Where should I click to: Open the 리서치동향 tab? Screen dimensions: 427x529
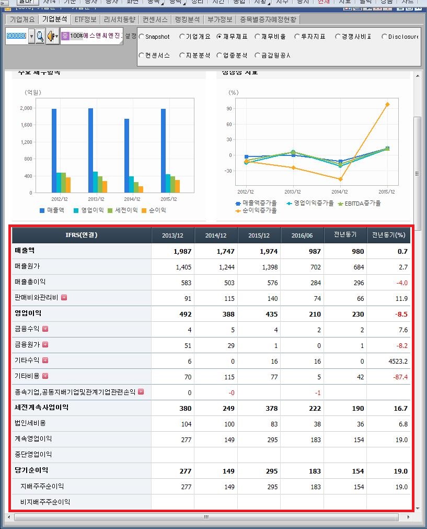tap(119, 19)
